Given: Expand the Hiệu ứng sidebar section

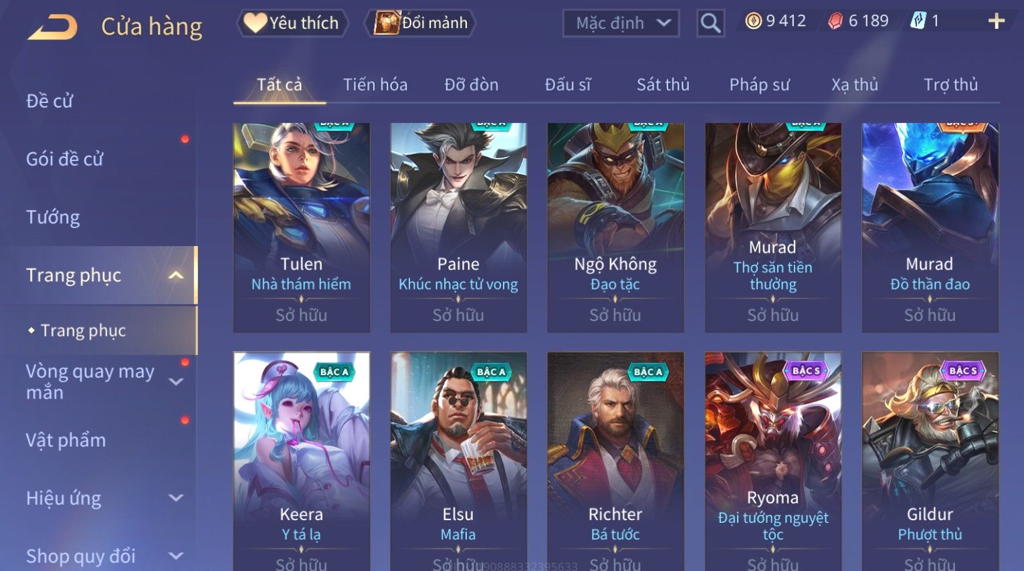Looking at the screenshot, I should (x=176, y=498).
